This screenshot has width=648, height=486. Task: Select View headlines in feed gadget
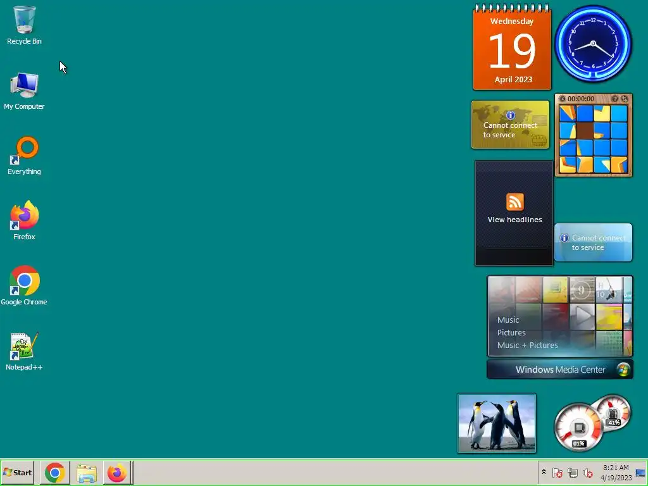tap(515, 220)
